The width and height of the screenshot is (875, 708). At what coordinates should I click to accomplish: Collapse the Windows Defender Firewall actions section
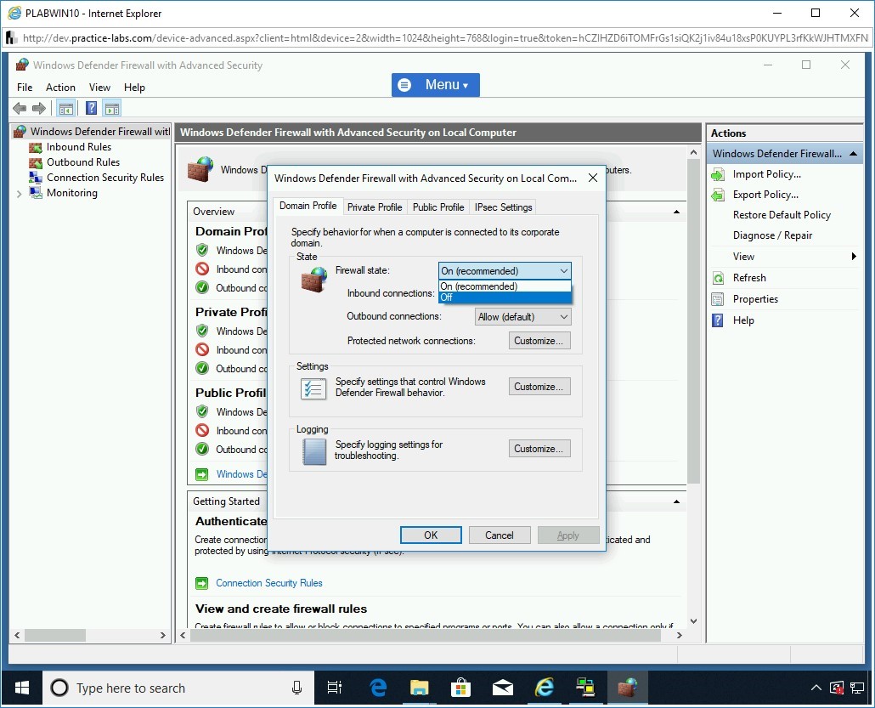pyautogui.click(x=853, y=154)
